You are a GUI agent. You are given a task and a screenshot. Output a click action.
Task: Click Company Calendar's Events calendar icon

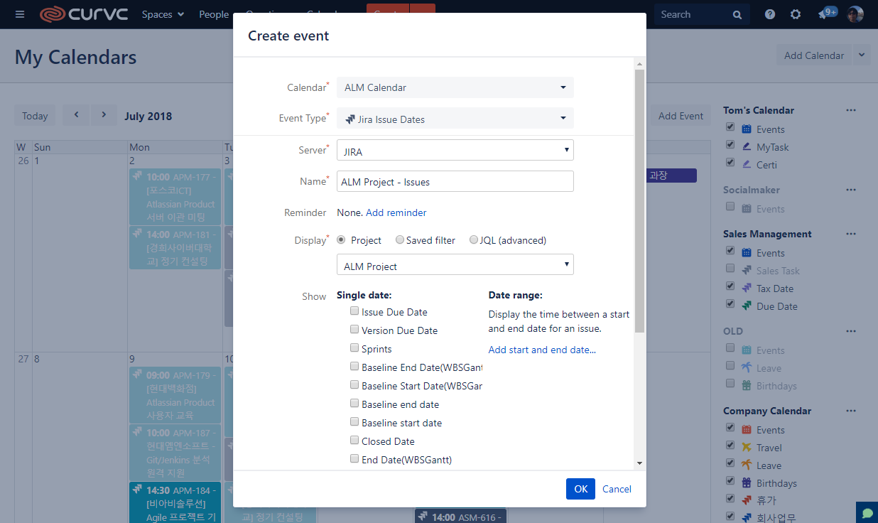coord(747,429)
